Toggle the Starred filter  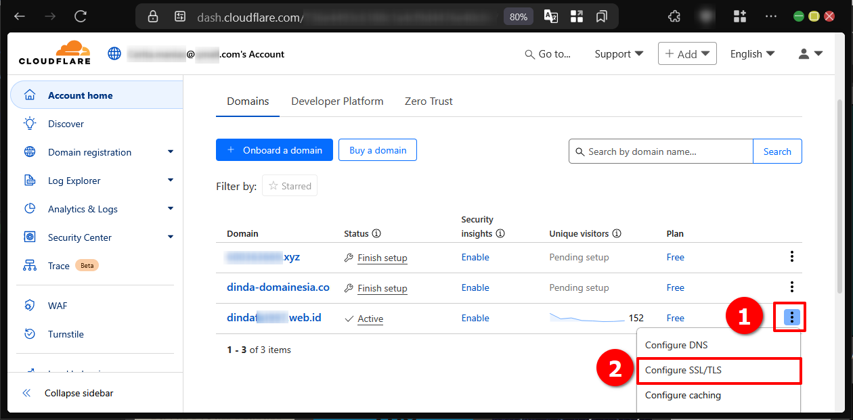click(x=290, y=186)
